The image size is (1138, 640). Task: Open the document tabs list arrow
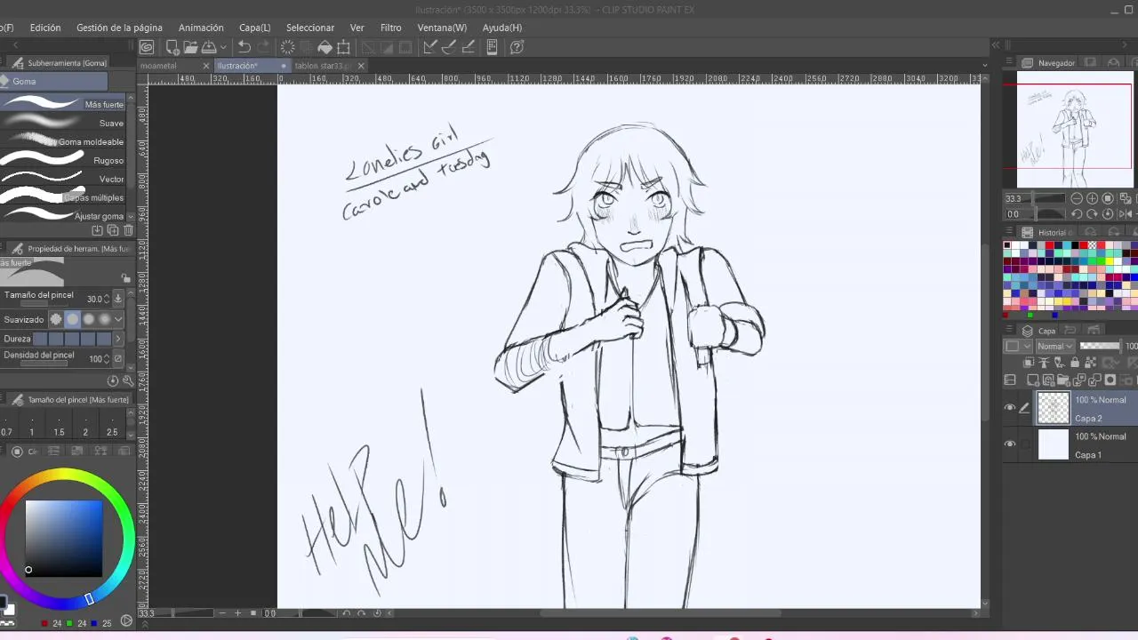tap(984, 66)
